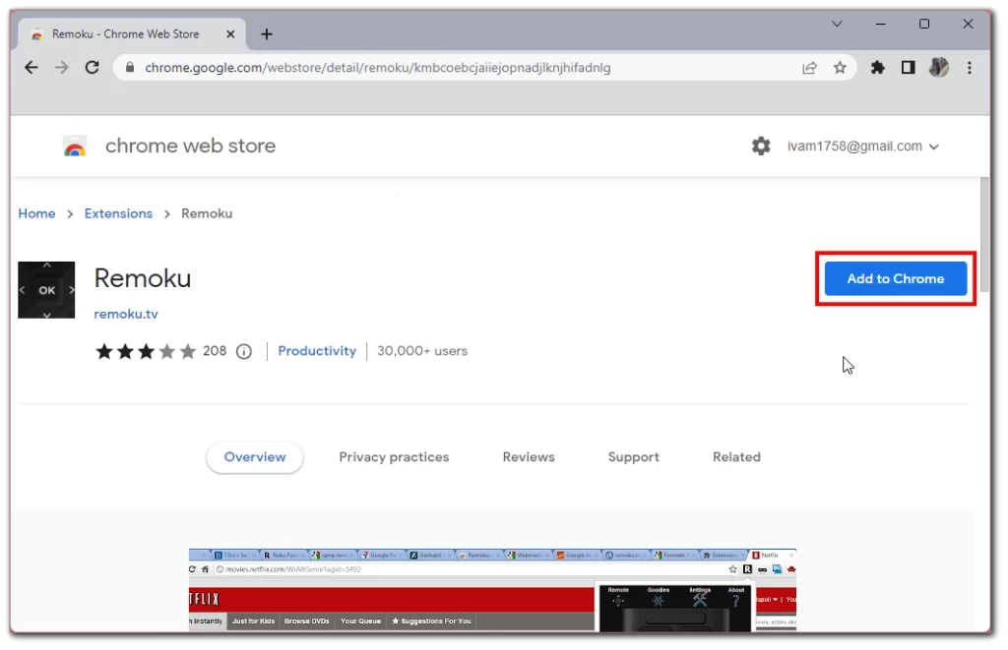Select the Overview tab

coord(255,456)
